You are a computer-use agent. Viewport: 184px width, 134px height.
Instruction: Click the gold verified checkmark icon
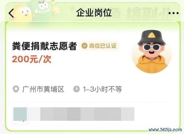84,46
